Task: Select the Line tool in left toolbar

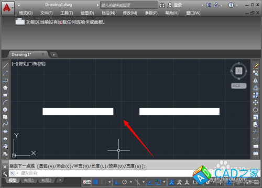Action: [x=5, y=66]
